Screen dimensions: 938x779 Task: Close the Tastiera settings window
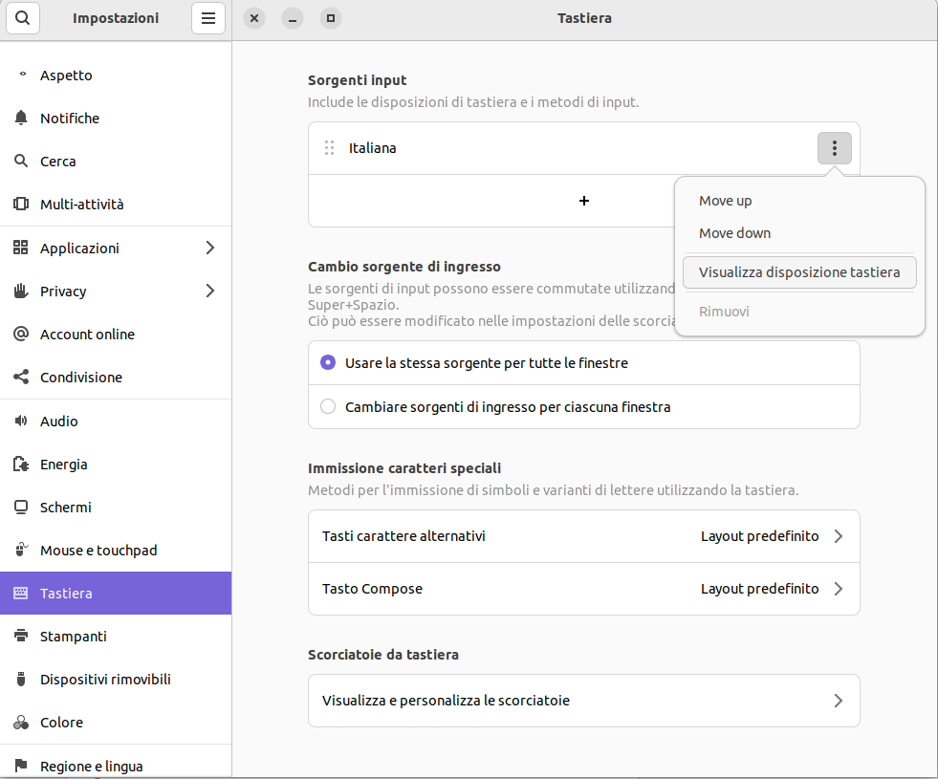coord(254,18)
